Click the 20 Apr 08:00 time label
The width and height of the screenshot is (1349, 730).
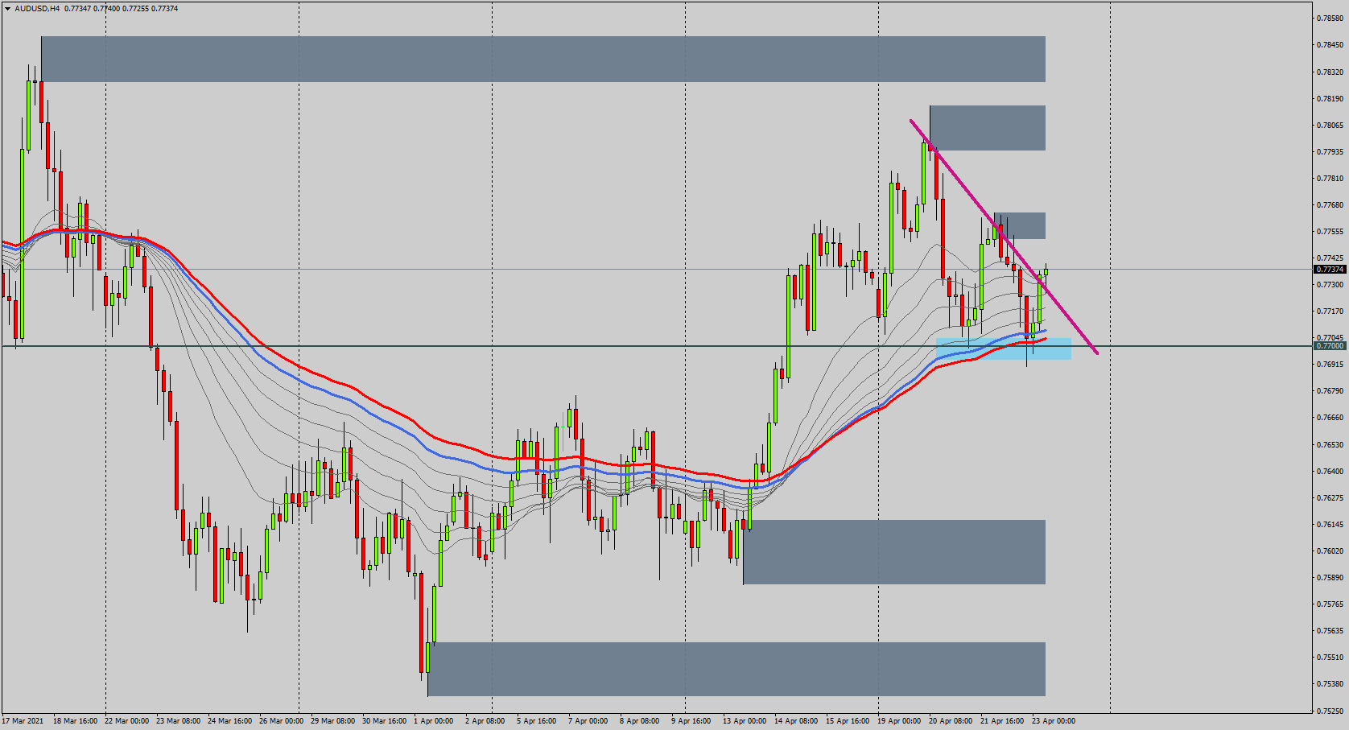tap(951, 721)
